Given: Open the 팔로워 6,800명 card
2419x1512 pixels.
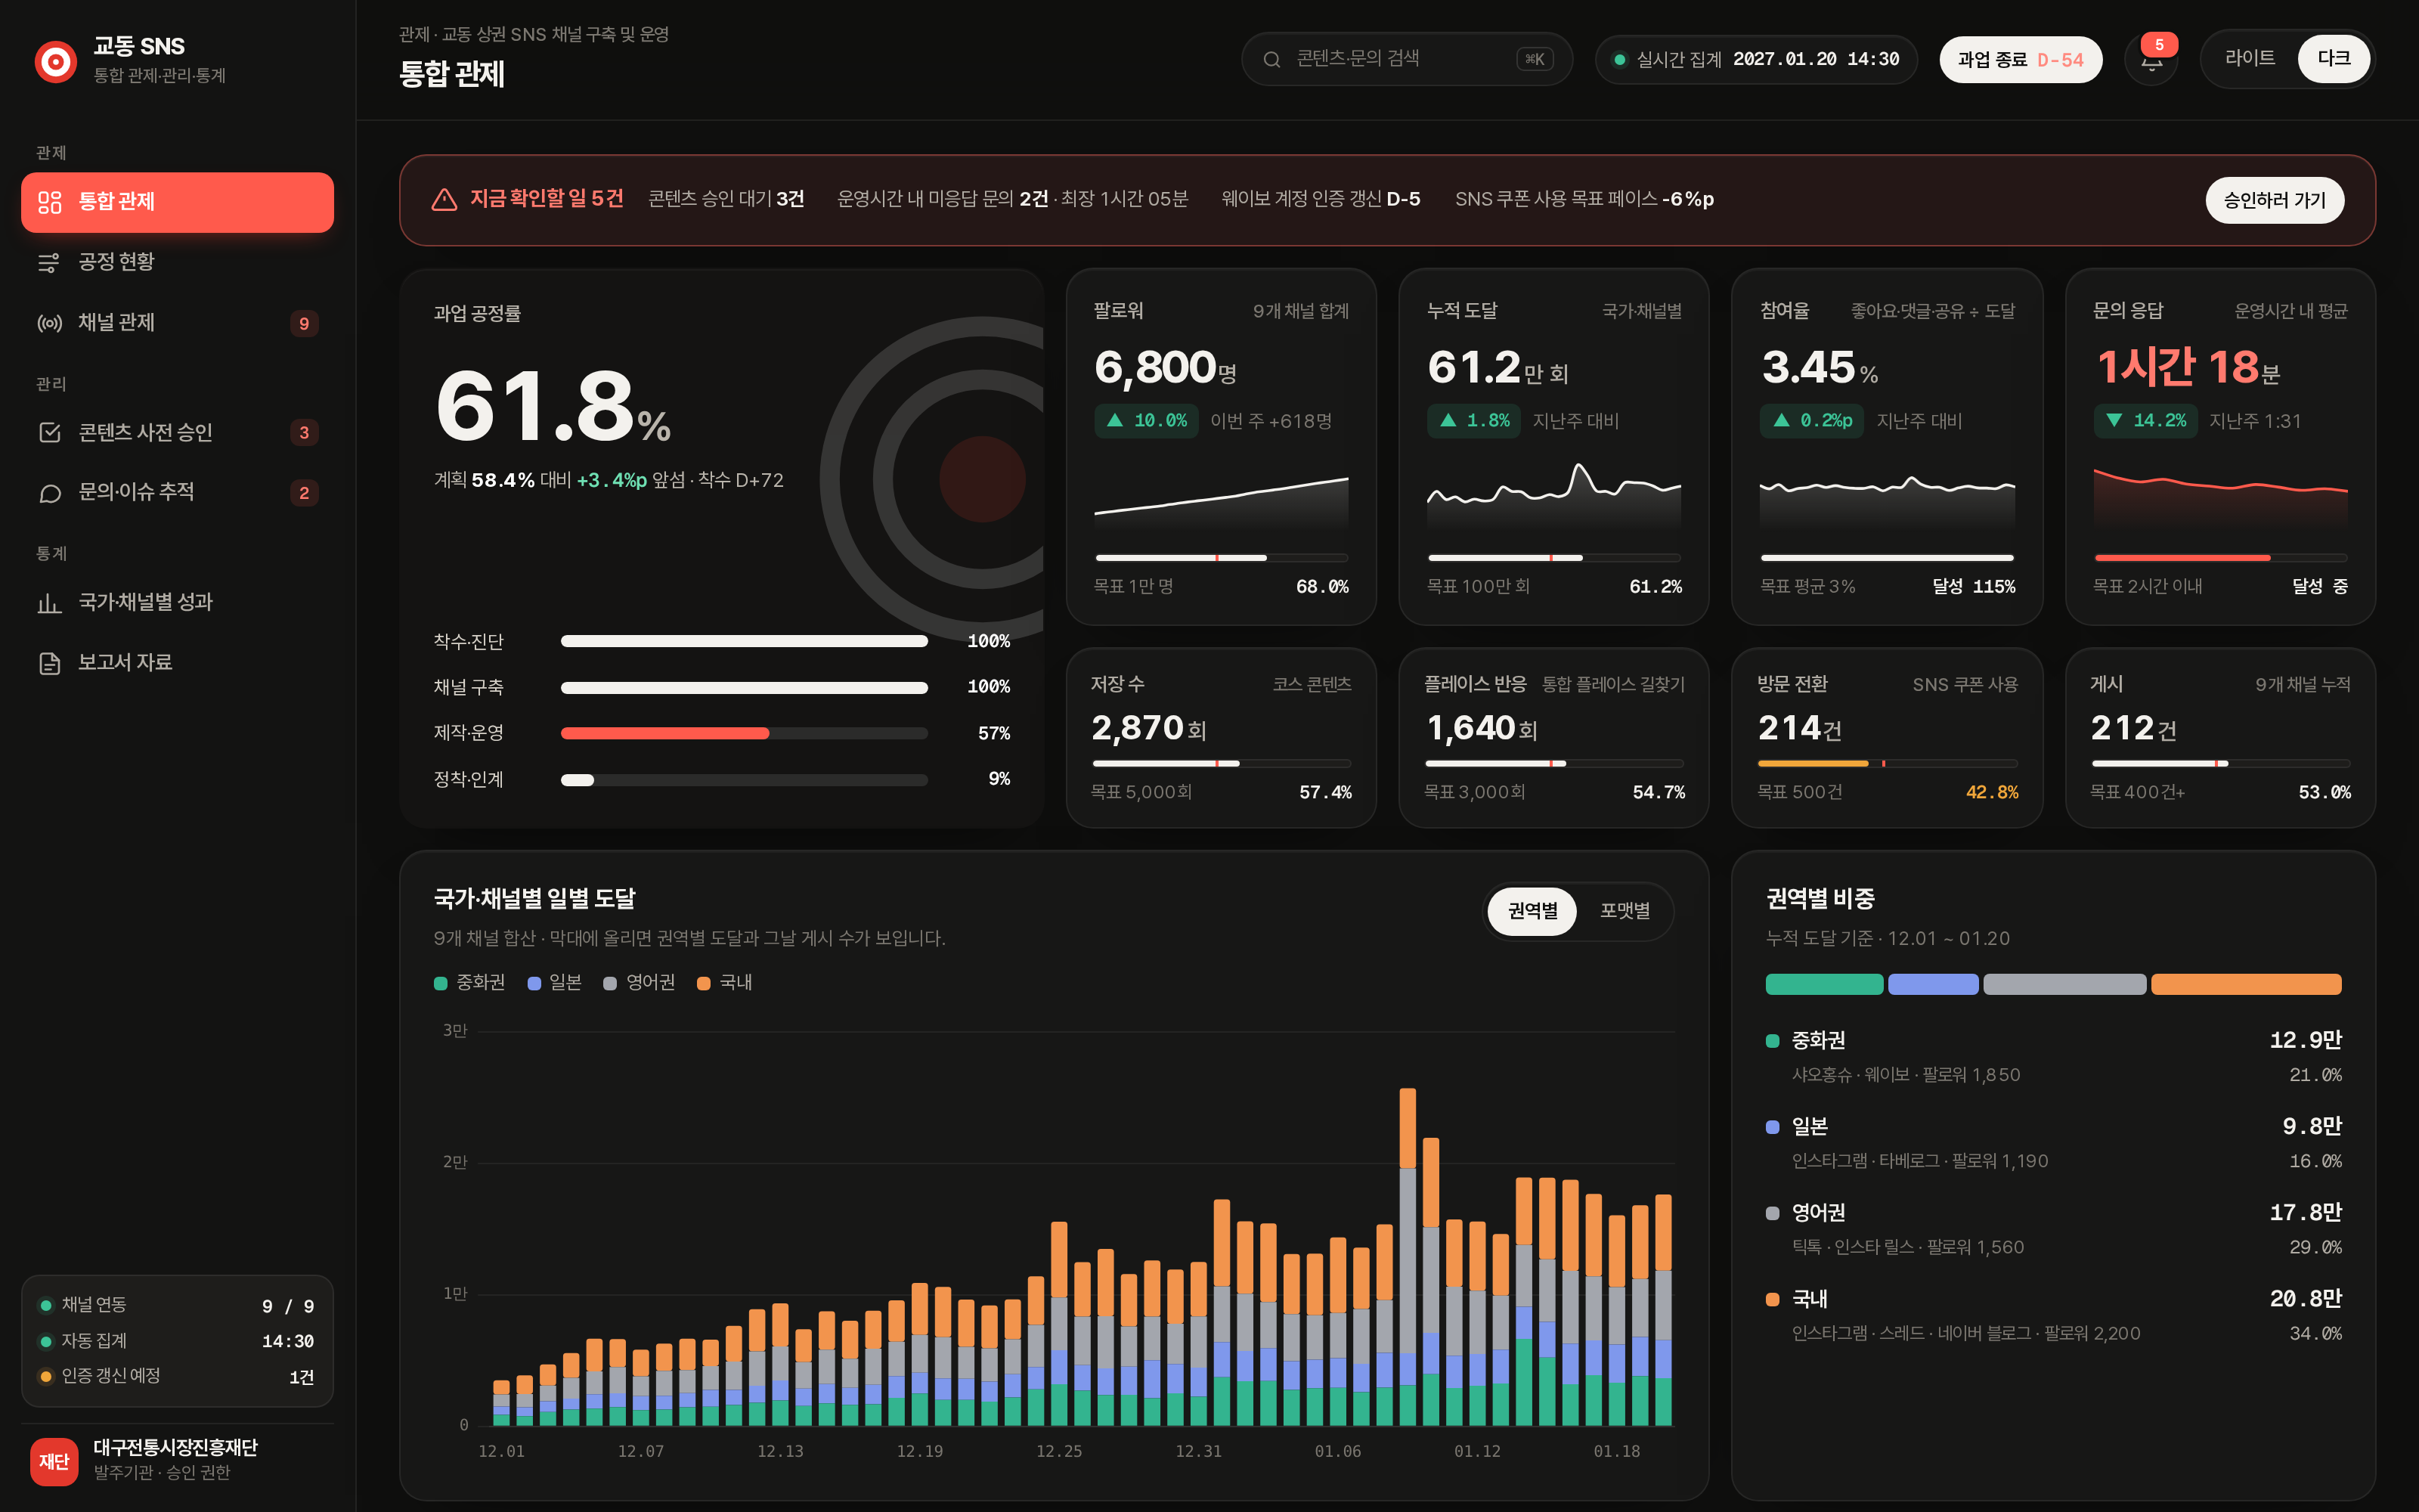Looking at the screenshot, I should pyautogui.click(x=1221, y=447).
